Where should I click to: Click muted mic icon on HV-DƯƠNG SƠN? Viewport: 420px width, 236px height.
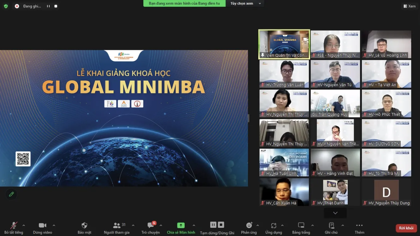pos(365,144)
